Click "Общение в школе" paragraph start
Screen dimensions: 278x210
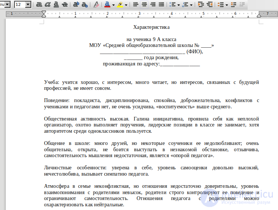[67, 143]
